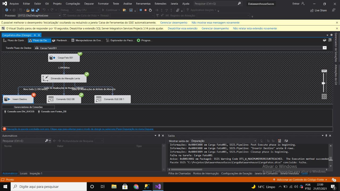This screenshot has width=340, height=191.
Task: Open the Gerenciador de Soluções side tab
Action: pyautogui.click(x=336, y=47)
